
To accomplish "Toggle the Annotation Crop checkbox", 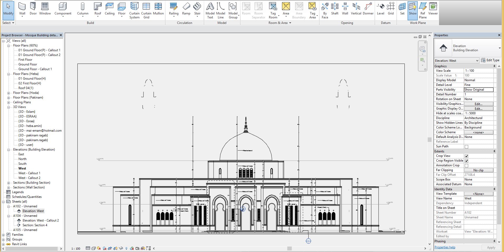I will coord(466,166).
